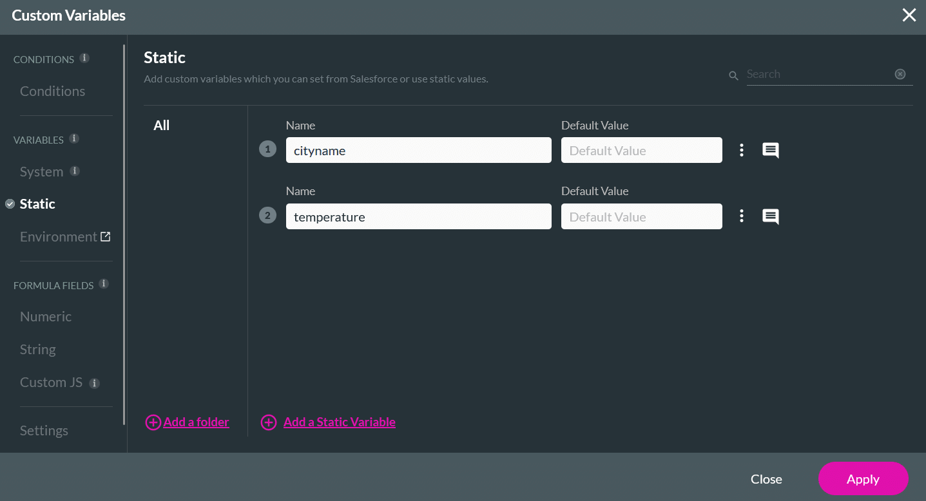Open the Settings section in sidebar
Viewport: 926px width, 501px height.
pyautogui.click(x=44, y=430)
